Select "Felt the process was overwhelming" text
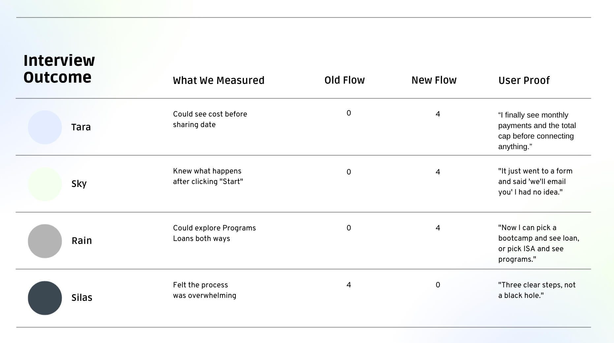Screen dimensions: 614x343 point(204,290)
